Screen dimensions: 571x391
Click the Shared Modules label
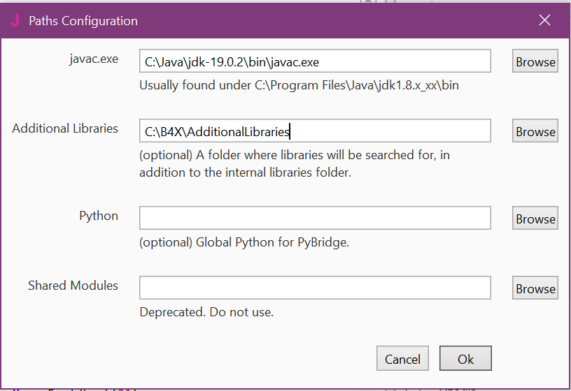tap(73, 286)
